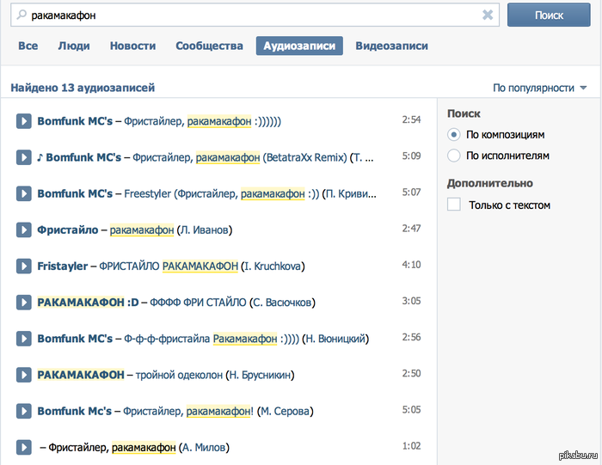Play the ФФФФ ФРИ СТАЙЛО track
The height and width of the screenshot is (465, 602).
(24, 302)
